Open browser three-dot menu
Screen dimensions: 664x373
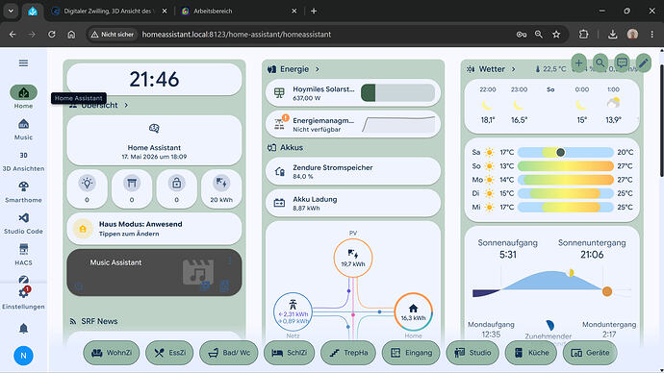click(651, 35)
